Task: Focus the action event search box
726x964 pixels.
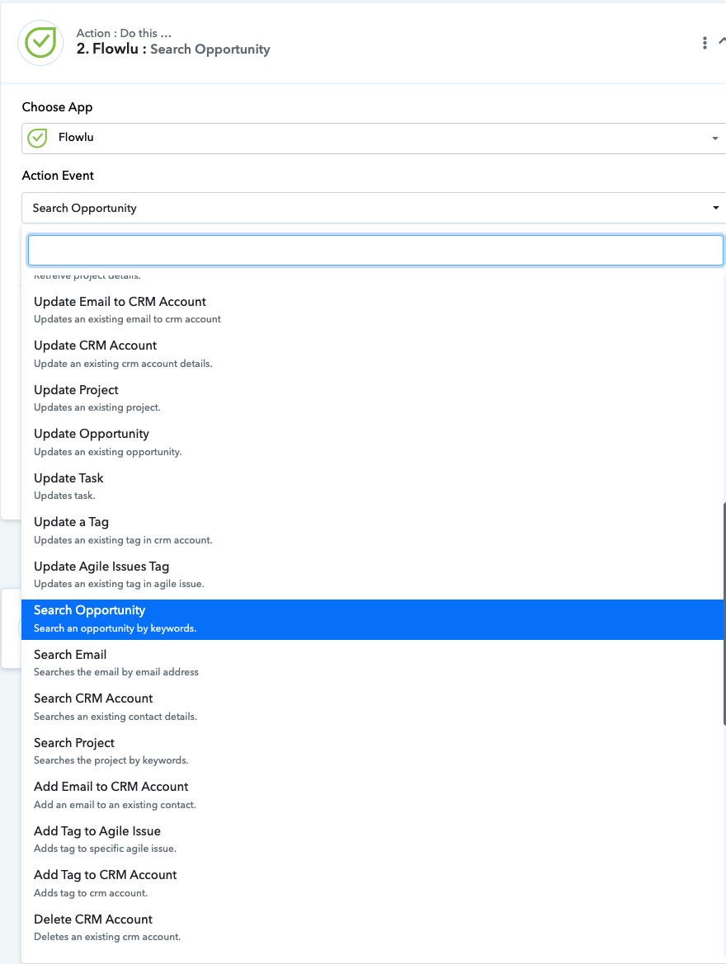Action: click(x=375, y=250)
